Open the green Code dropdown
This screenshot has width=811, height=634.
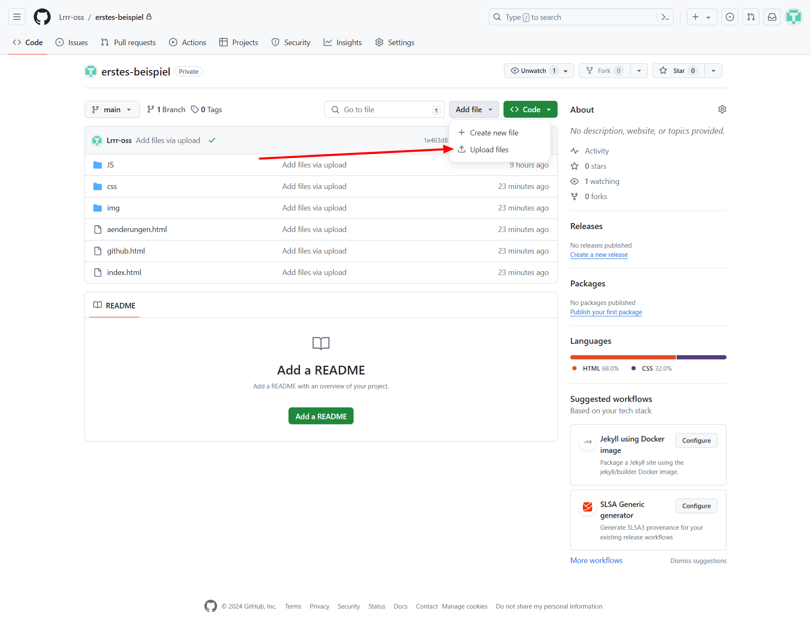point(530,109)
